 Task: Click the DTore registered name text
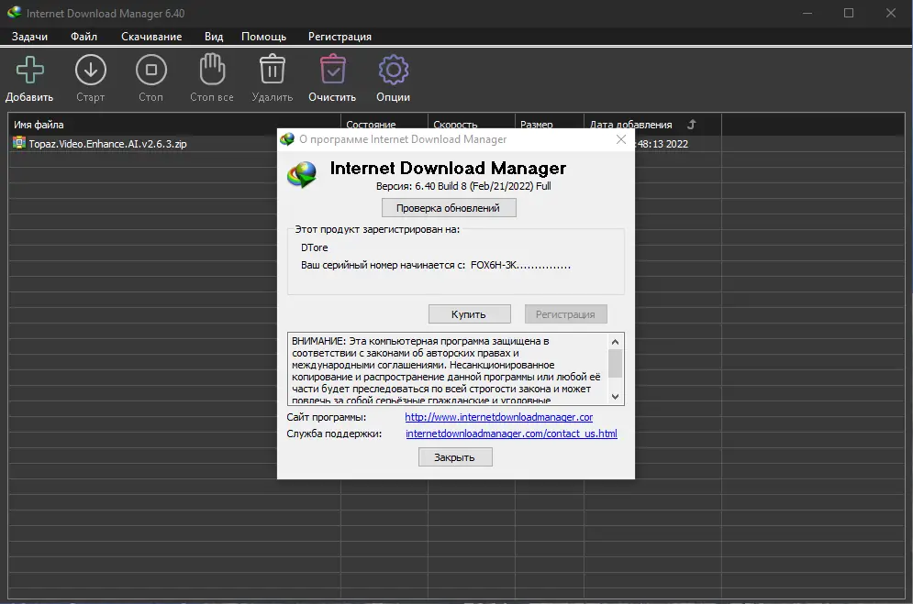pyautogui.click(x=315, y=247)
